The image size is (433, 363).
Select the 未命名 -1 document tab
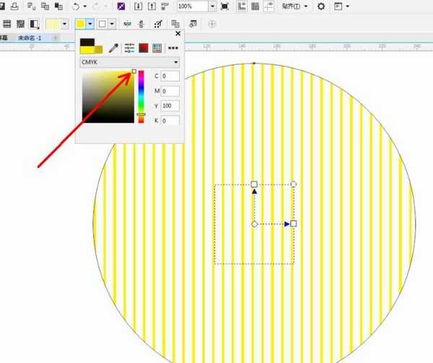[x=30, y=37]
